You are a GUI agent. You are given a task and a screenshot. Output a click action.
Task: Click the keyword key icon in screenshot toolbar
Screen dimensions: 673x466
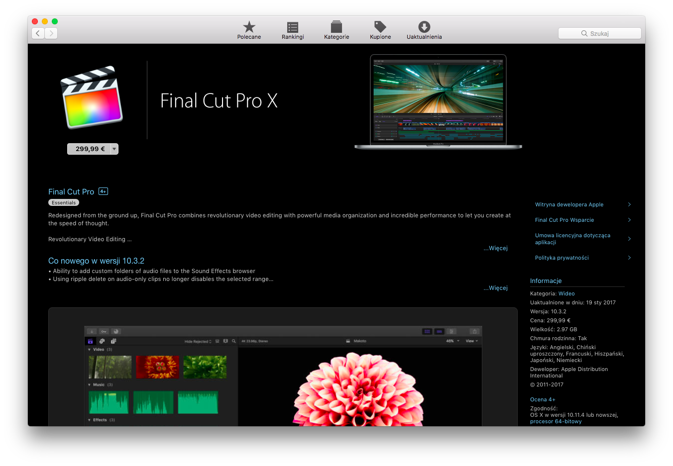coord(104,331)
